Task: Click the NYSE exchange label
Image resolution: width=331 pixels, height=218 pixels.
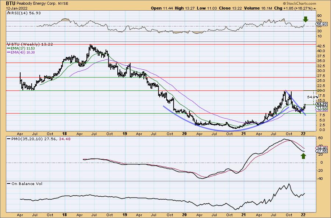Action: [x=63, y=4]
